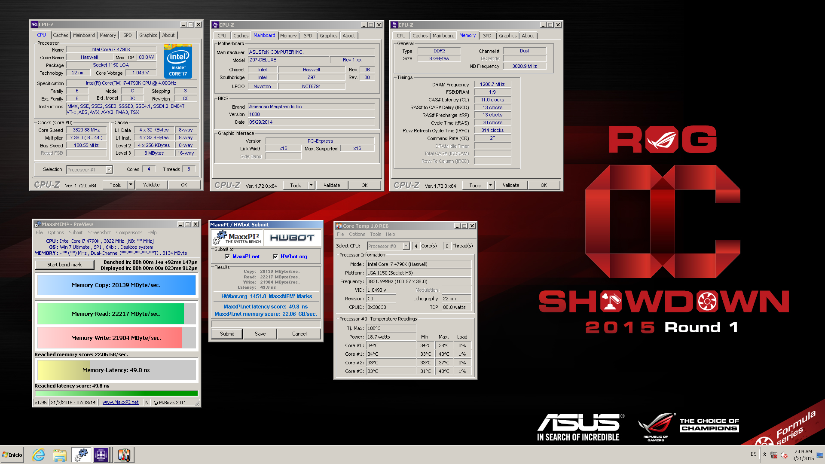Click Core #0 temperature 34°C reading
The image size is (825, 464).
point(391,345)
